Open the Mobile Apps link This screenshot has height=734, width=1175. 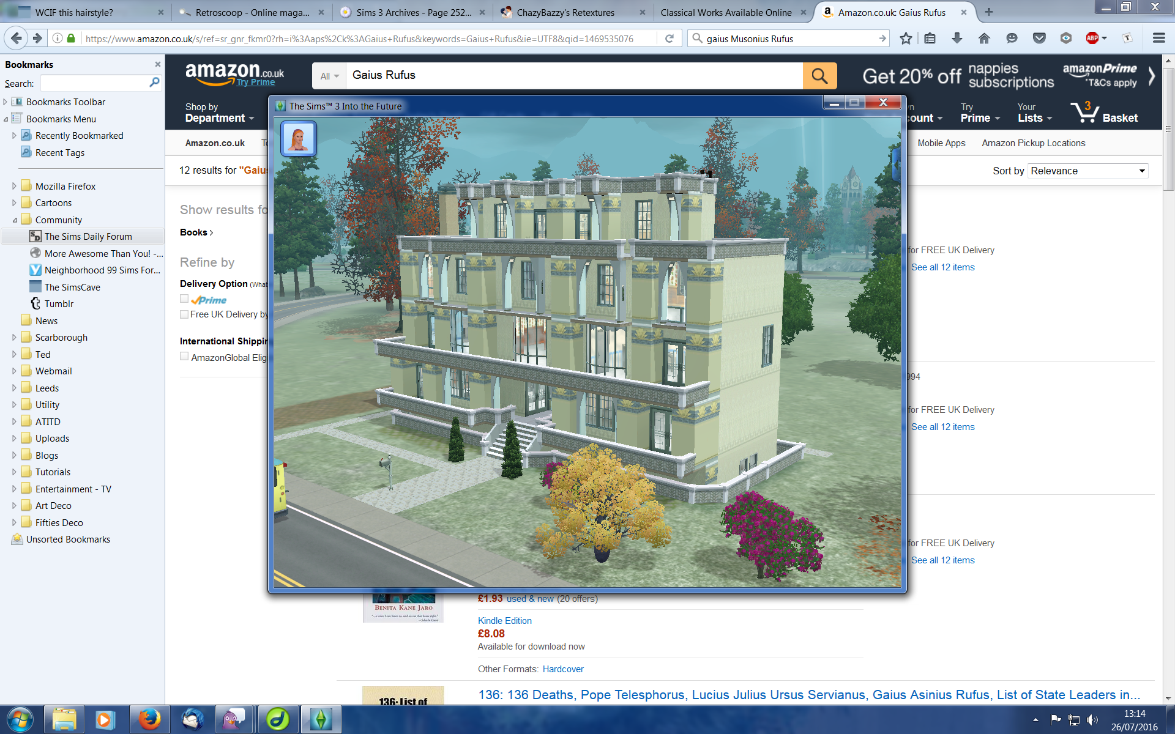[x=941, y=143]
